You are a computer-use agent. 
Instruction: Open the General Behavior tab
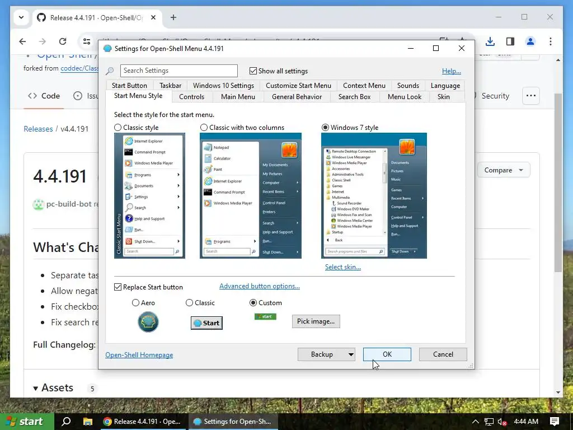pyautogui.click(x=297, y=97)
